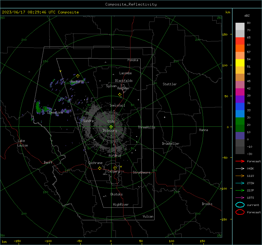
Task: Click the cyan current ellipse icon
Action: point(240,205)
